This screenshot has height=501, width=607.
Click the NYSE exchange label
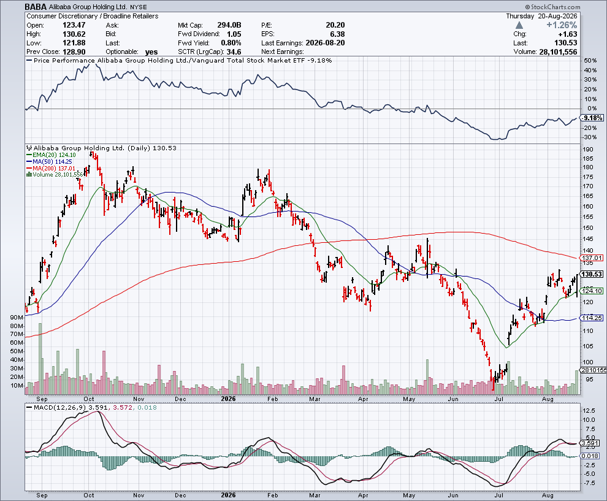(138, 7)
